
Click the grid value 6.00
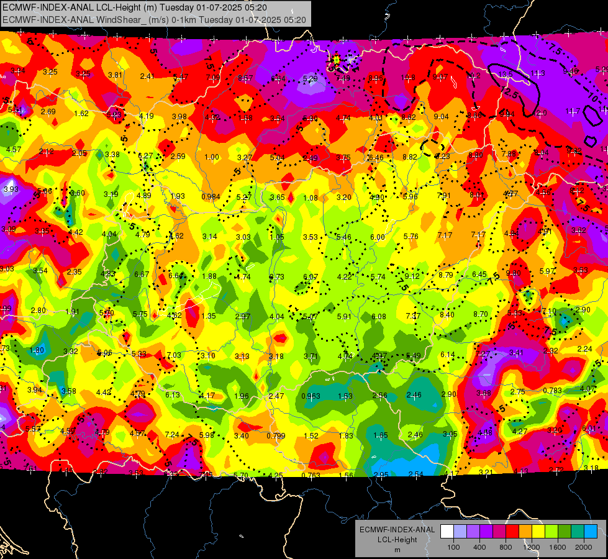378,237
